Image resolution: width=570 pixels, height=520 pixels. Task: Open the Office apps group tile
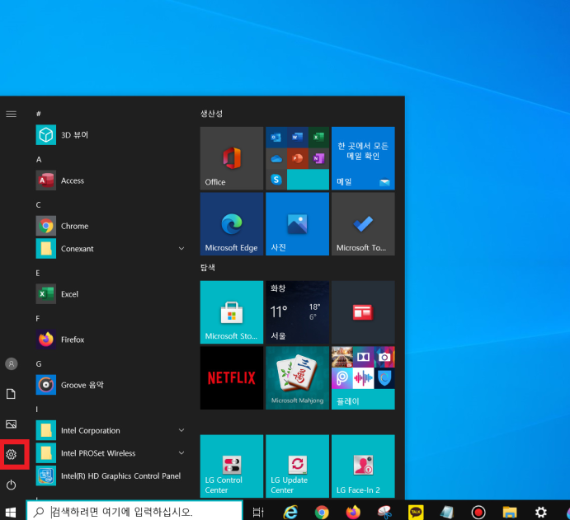(x=297, y=158)
